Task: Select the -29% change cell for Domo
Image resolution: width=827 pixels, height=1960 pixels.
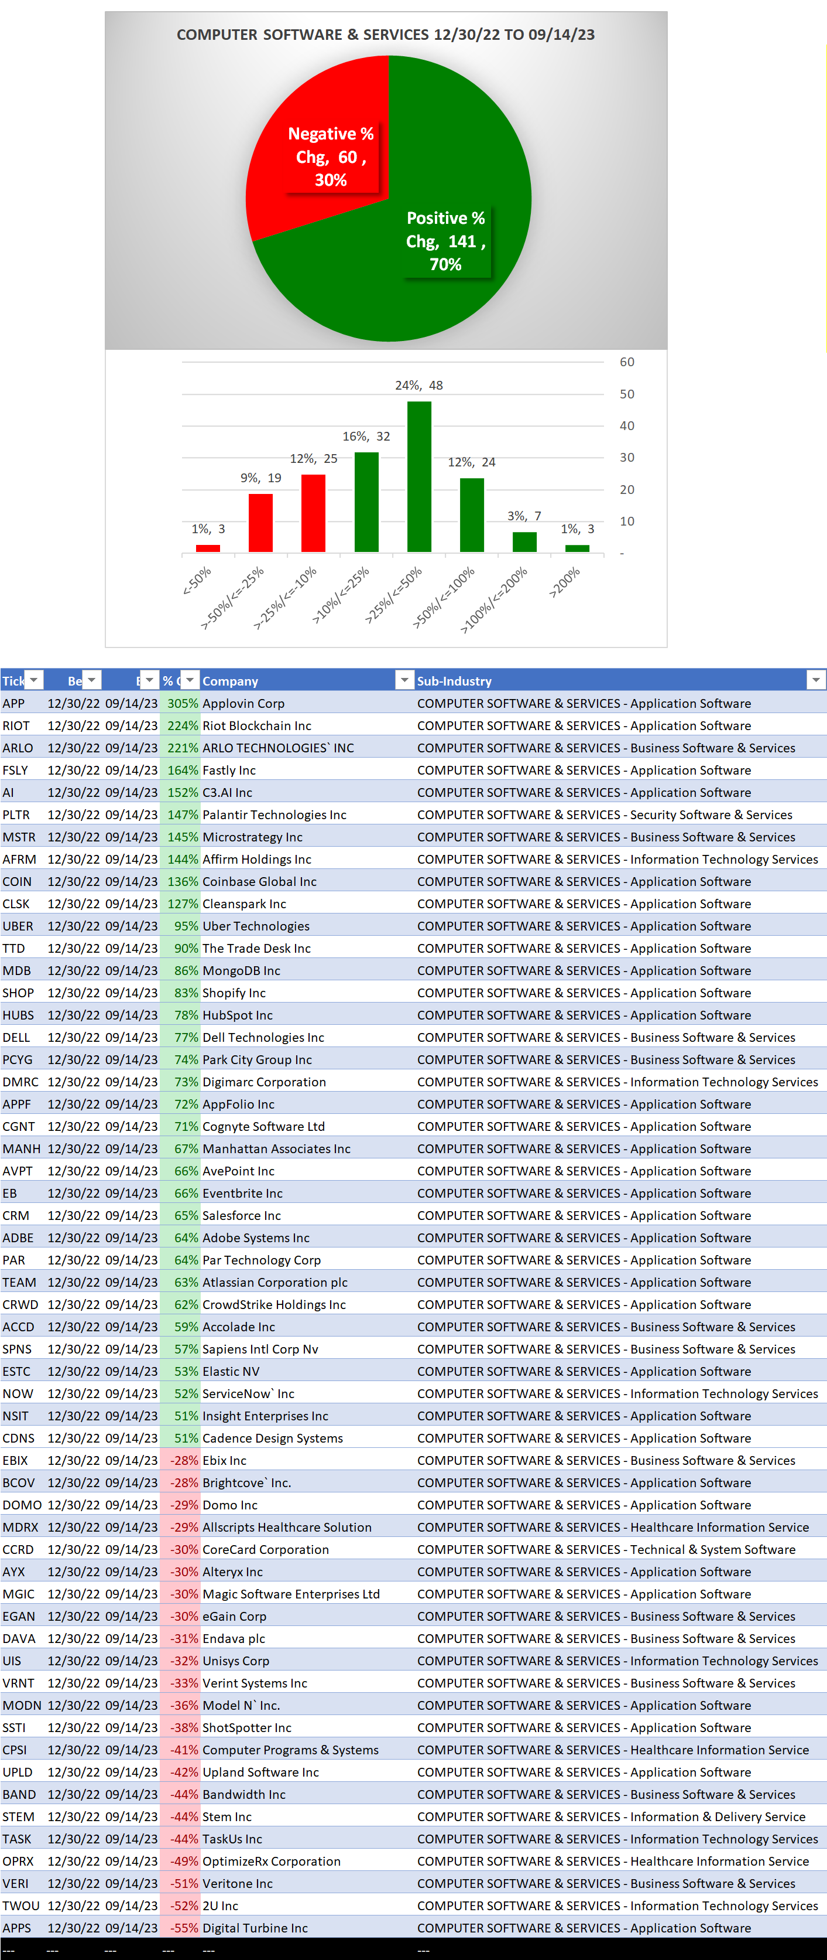Action: click(x=180, y=1504)
